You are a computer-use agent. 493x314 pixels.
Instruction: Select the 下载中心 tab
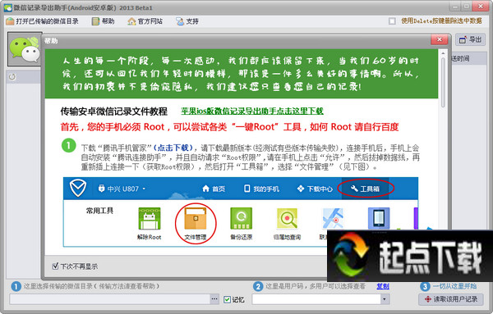315,189
